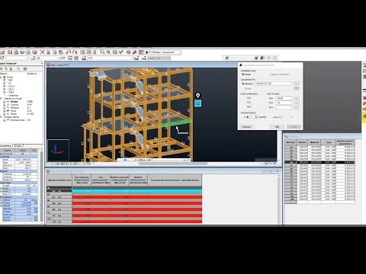This screenshot has height=274, width=366.
Task: Select the Groups radio button in the calculation dialog
Action: click(x=243, y=88)
